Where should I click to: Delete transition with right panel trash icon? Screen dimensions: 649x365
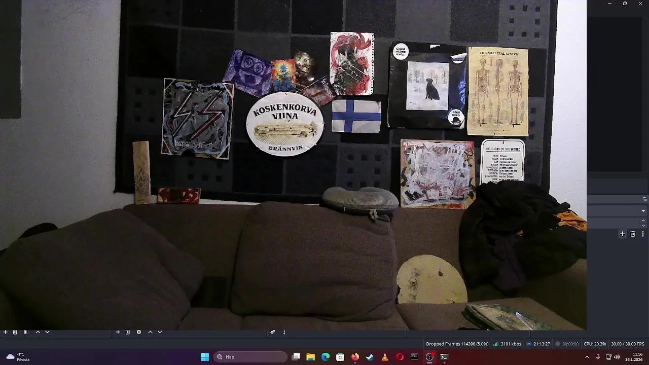[x=633, y=234]
